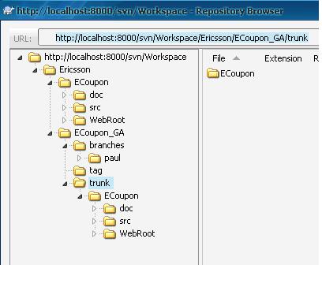The image size is (322, 287).
Task: Expand the doc folder under trunk's ECoupon
Action: click(x=94, y=209)
